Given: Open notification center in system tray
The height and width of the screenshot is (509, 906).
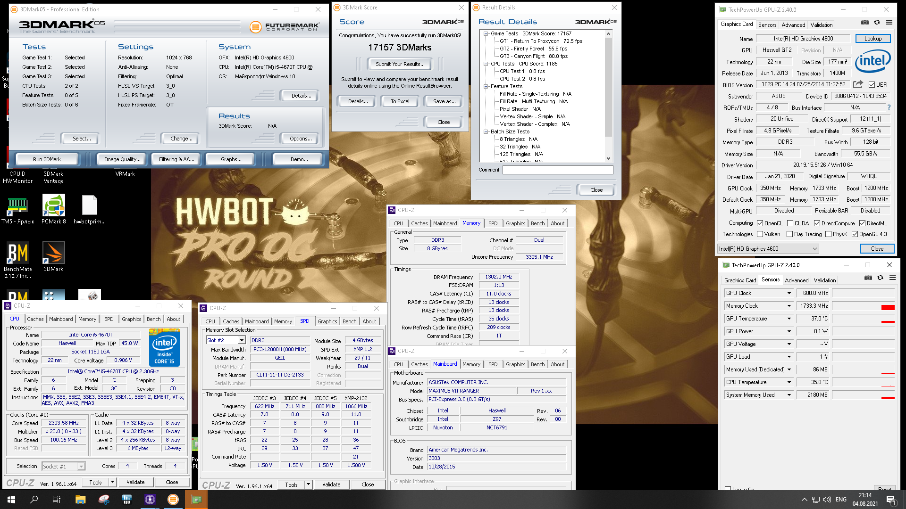Looking at the screenshot, I should tap(891, 500).
